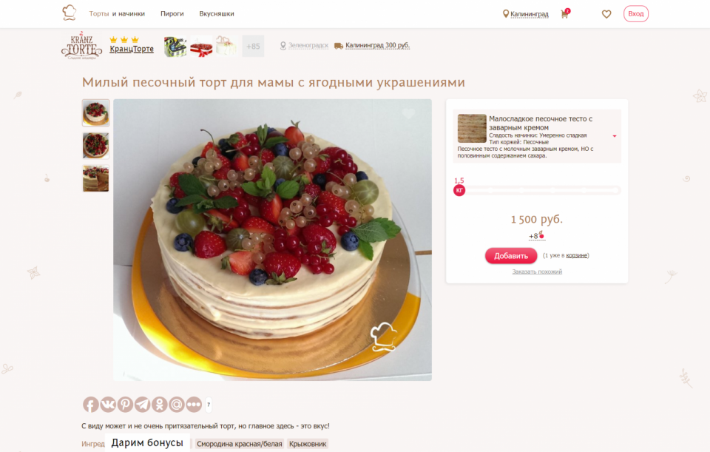Open the Калининград city selector

pyautogui.click(x=526, y=14)
